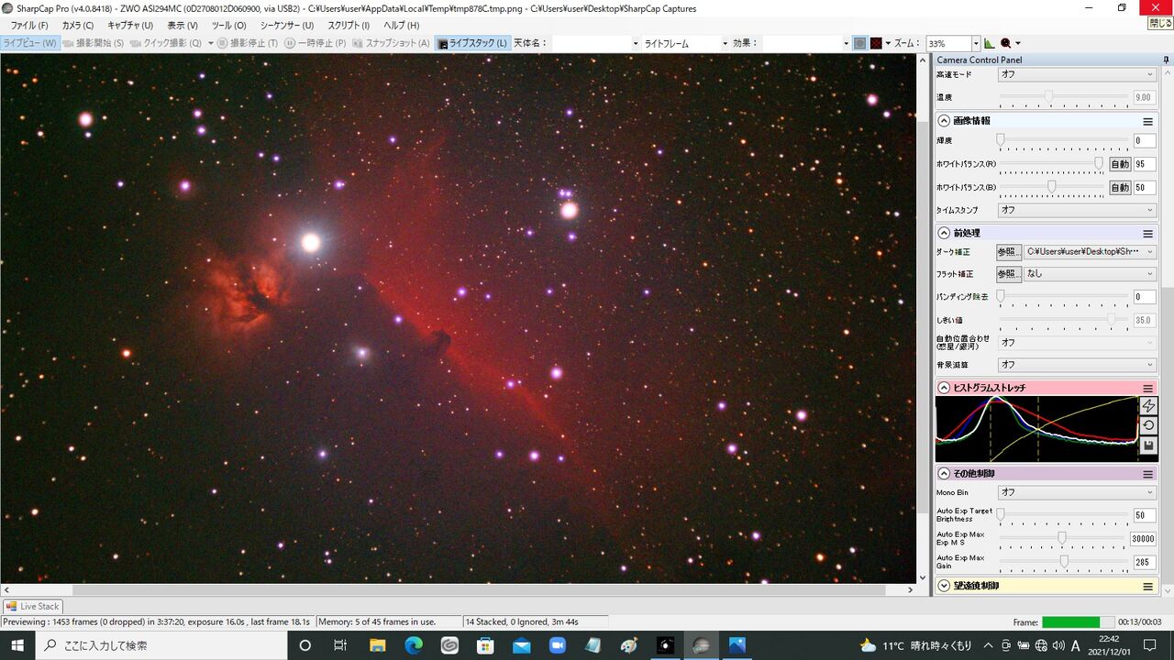Click 参照 browse button for フラット補正

coord(1009,273)
